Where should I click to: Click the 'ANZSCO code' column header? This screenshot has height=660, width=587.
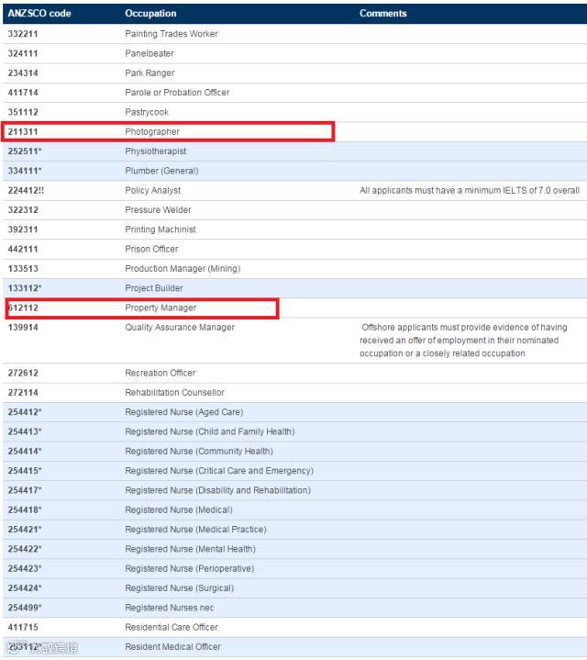click(x=39, y=14)
